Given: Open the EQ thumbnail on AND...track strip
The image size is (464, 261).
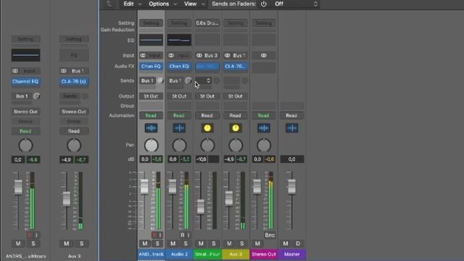Looking at the screenshot, I should click(151, 40).
